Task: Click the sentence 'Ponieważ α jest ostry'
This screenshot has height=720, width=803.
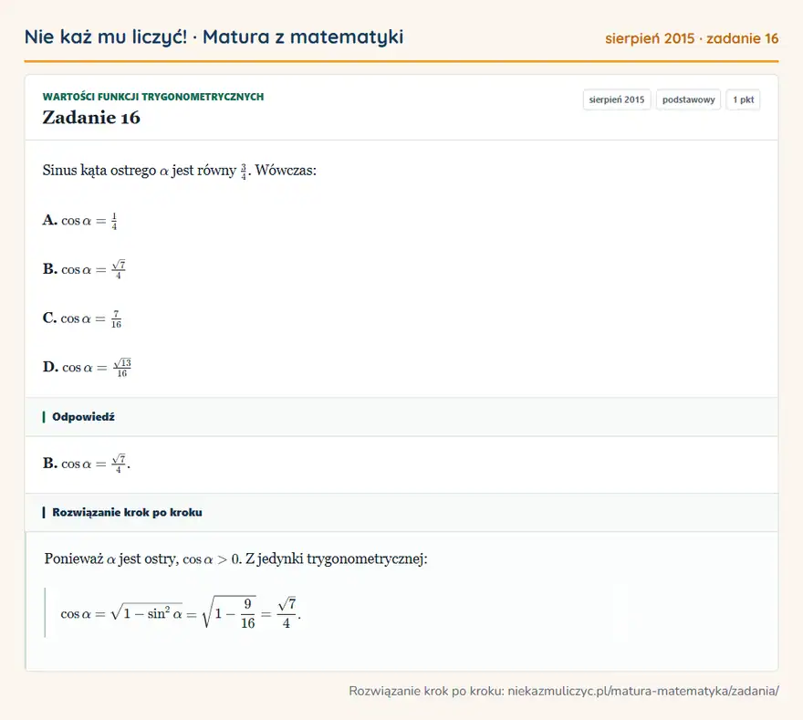Action: (235, 558)
